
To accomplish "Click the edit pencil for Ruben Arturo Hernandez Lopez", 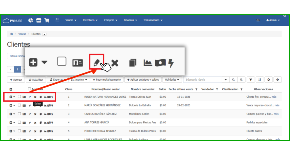I will (x=30, y=97).
